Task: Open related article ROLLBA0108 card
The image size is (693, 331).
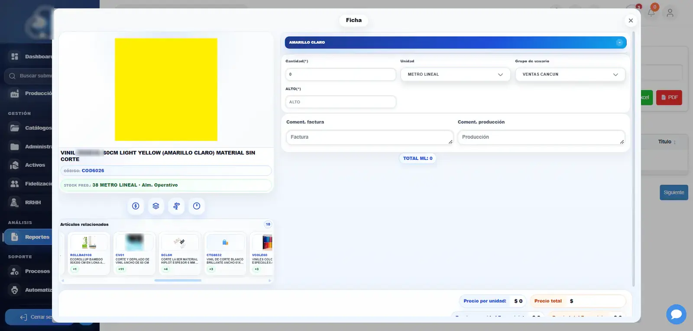Action: 89,254
